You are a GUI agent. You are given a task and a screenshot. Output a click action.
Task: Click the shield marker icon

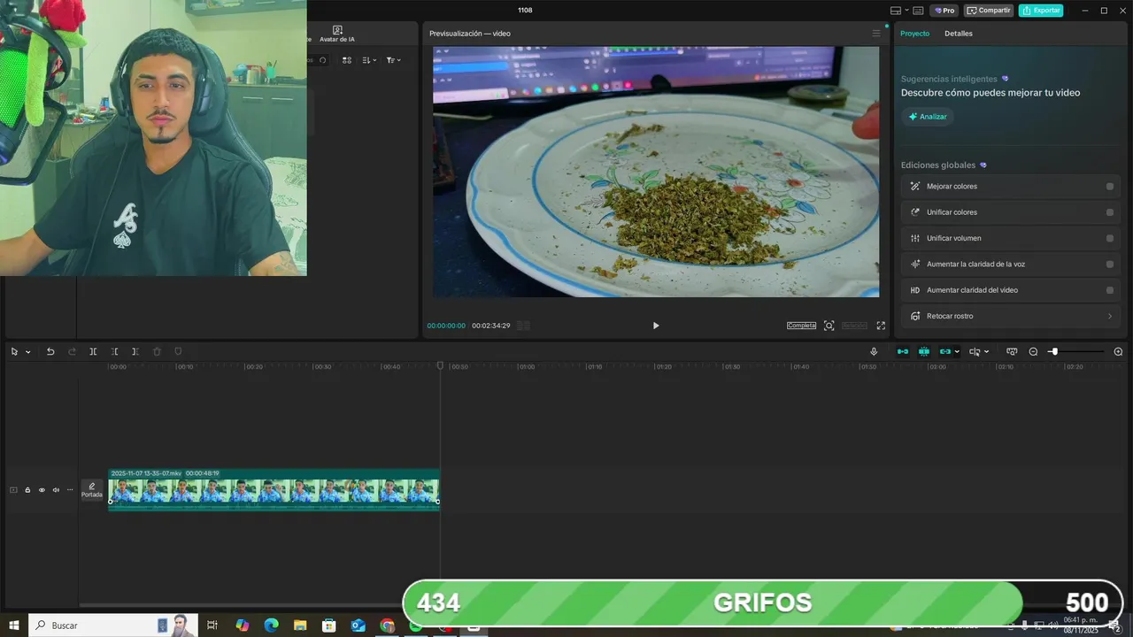pyautogui.click(x=178, y=351)
